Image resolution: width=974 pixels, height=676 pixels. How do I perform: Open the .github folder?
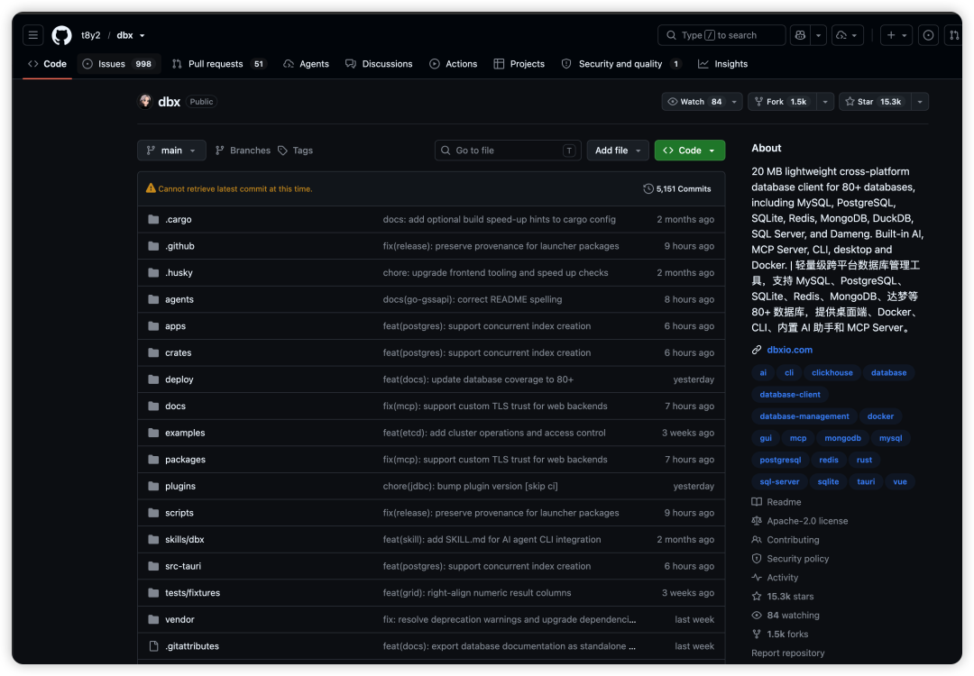[179, 246]
